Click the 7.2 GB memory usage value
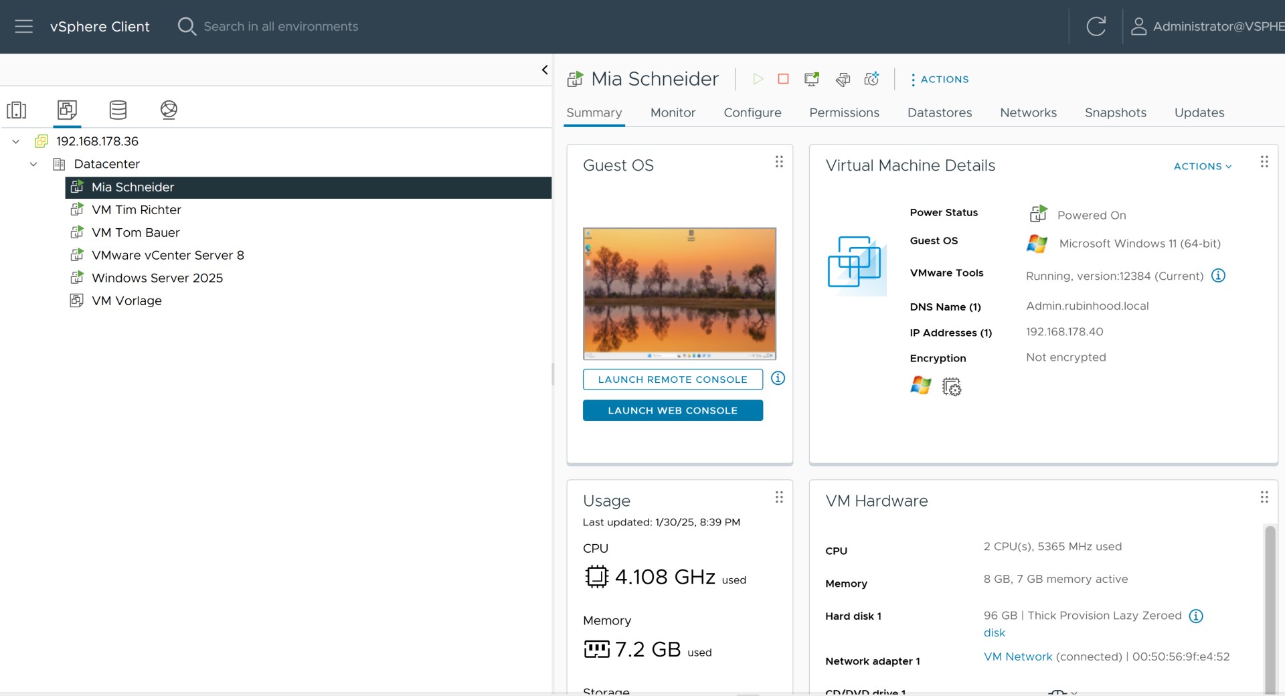Image resolution: width=1285 pixels, height=696 pixels. click(648, 649)
